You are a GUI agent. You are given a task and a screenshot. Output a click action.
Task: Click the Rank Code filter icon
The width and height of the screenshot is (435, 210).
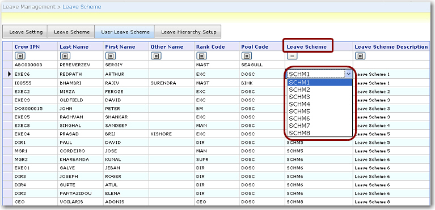click(x=201, y=56)
